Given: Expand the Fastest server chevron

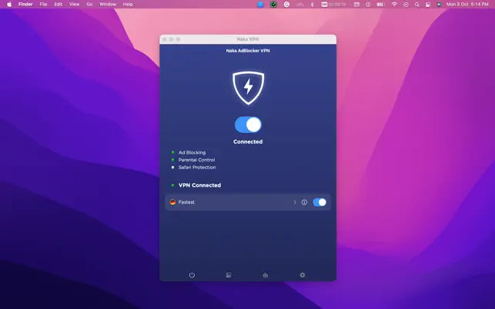Looking at the screenshot, I should (x=295, y=202).
